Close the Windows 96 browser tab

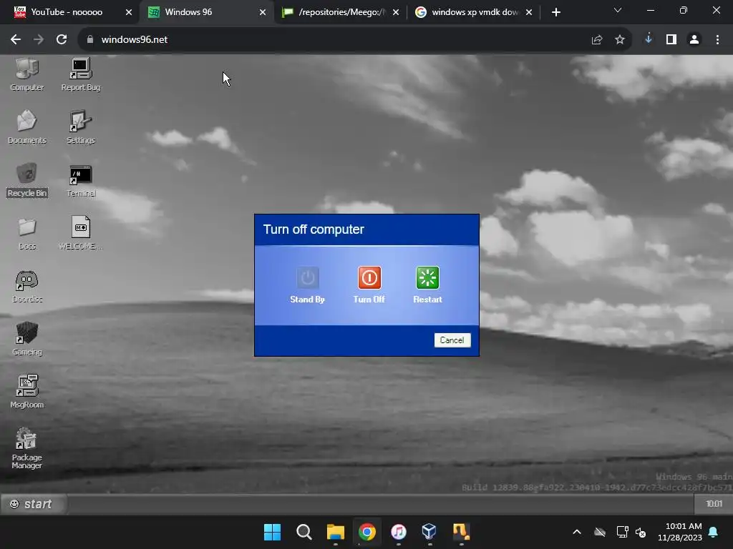pyautogui.click(x=263, y=12)
